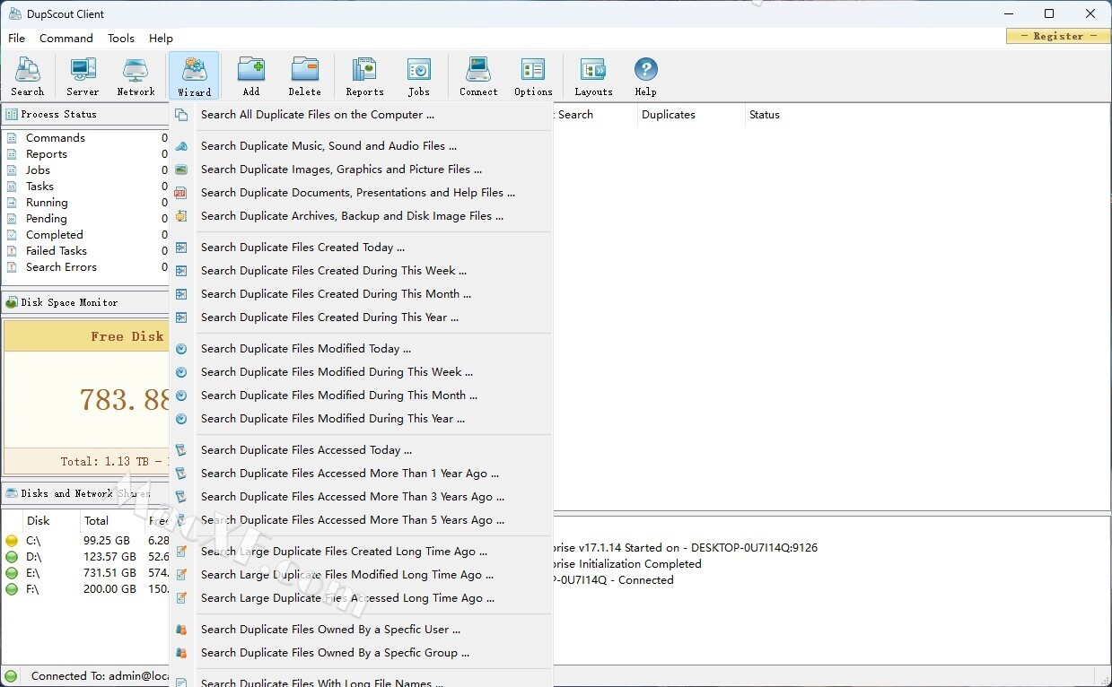This screenshot has width=1112, height=687.
Task: Click the Connect toolbar icon
Action: tap(478, 76)
